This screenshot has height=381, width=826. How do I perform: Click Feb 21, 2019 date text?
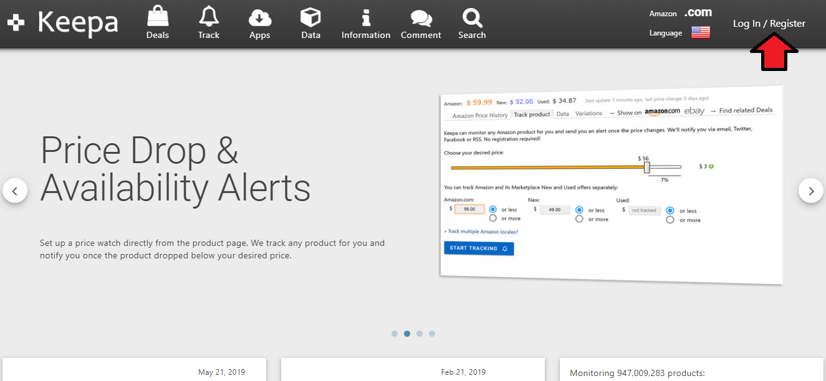463,372
